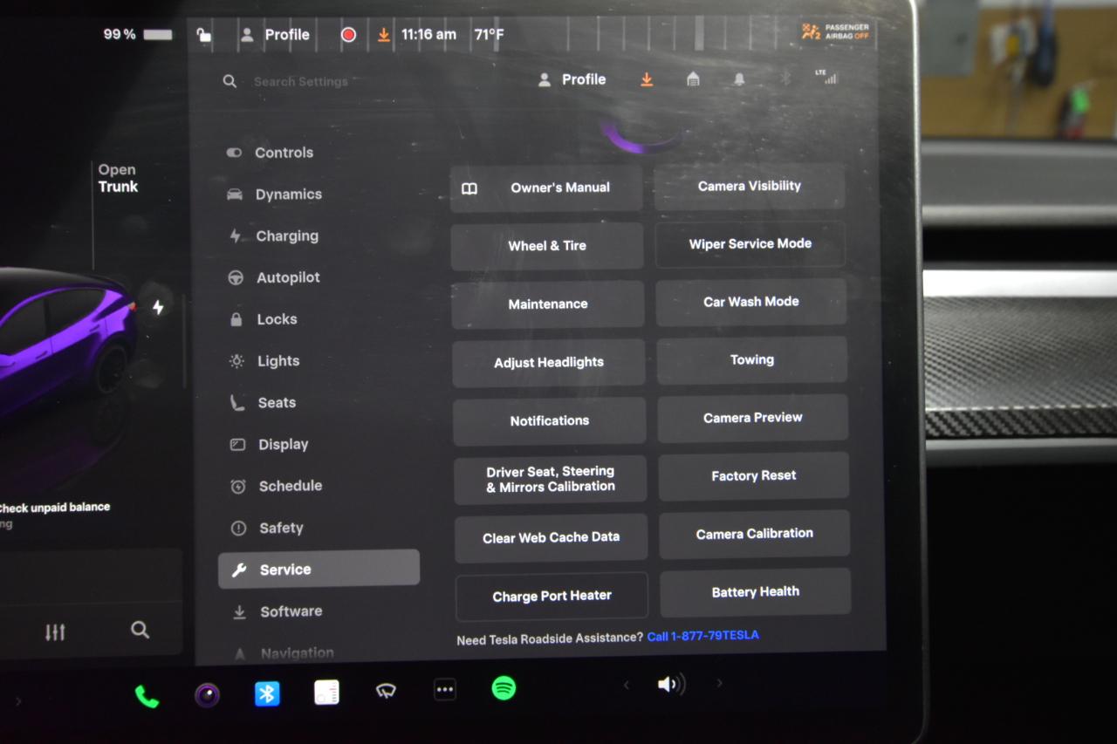
Task: Open Camera Visibility
Action: click(750, 186)
